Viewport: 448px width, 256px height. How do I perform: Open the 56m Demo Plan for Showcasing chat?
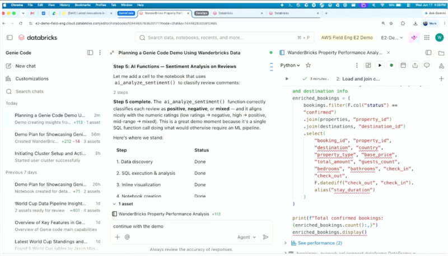(53, 138)
